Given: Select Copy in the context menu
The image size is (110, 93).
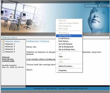Looking at the screenshot, I should coord(69,56).
